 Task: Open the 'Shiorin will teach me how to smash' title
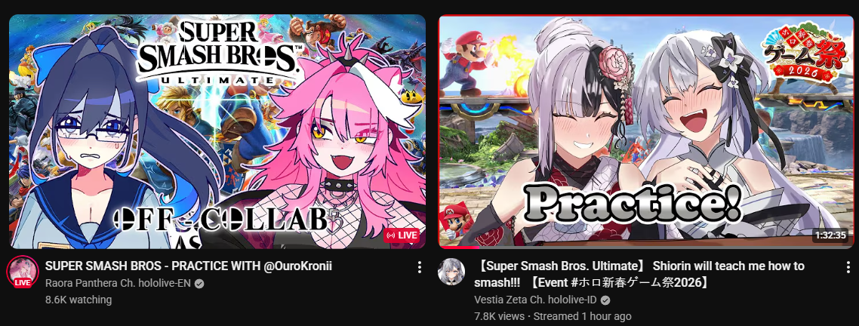(x=639, y=275)
